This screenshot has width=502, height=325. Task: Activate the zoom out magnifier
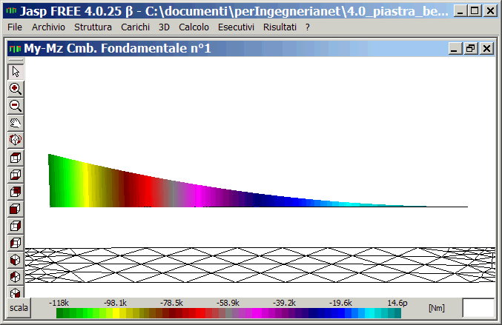[x=16, y=106]
